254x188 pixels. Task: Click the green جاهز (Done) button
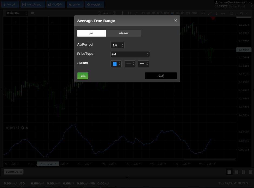tap(83, 76)
